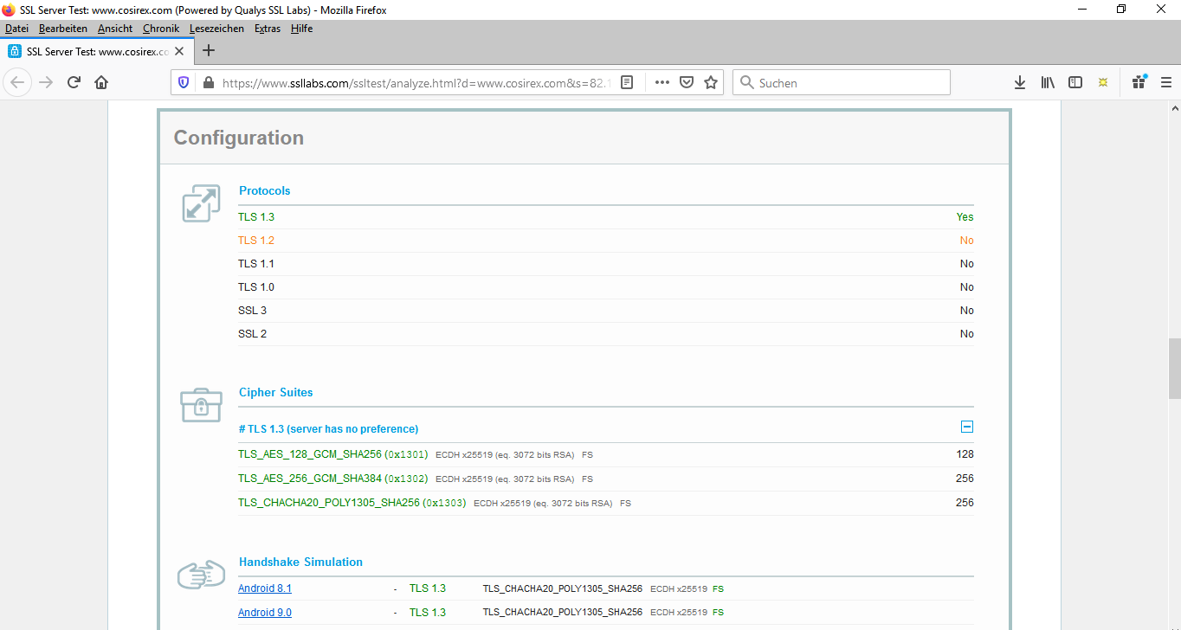Bookmark this page with star icon

point(711,82)
